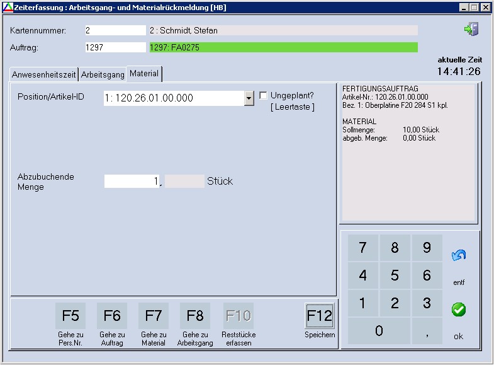Click the Kartennummer input field

[x=115, y=30]
